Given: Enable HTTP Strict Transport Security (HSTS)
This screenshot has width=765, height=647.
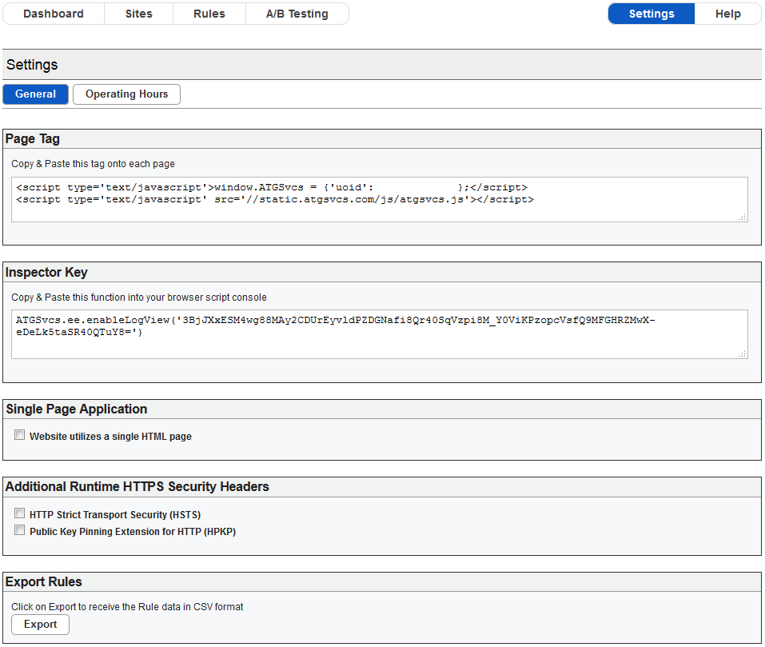Looking at the screenshot, I should pyautogui.click(x=19, y=513).
